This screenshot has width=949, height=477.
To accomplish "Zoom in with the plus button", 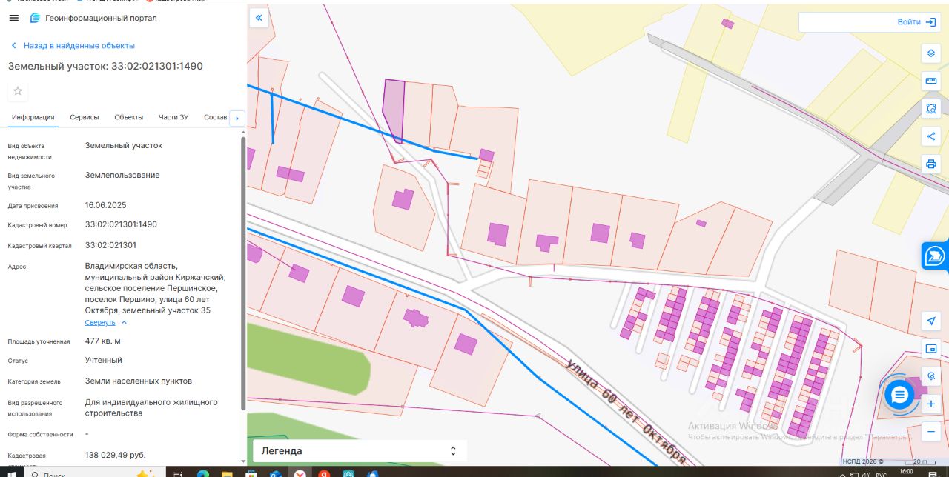I will [x=931, y=404].
